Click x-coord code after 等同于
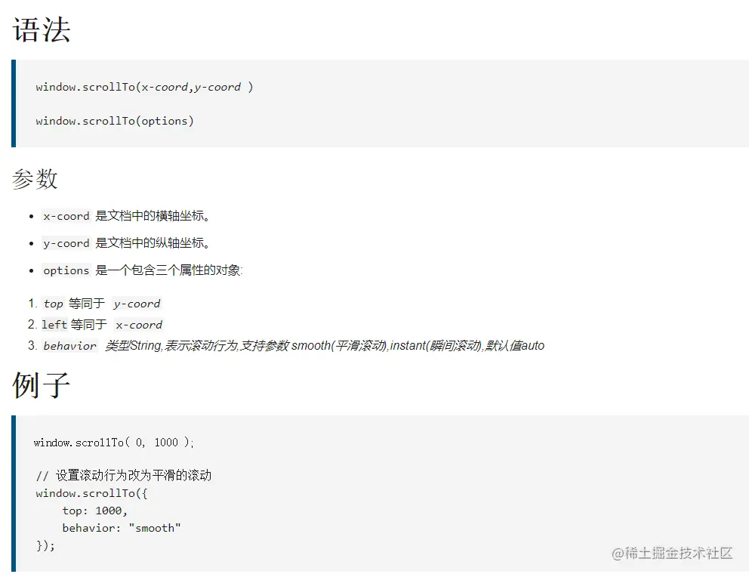 [139, 325]
